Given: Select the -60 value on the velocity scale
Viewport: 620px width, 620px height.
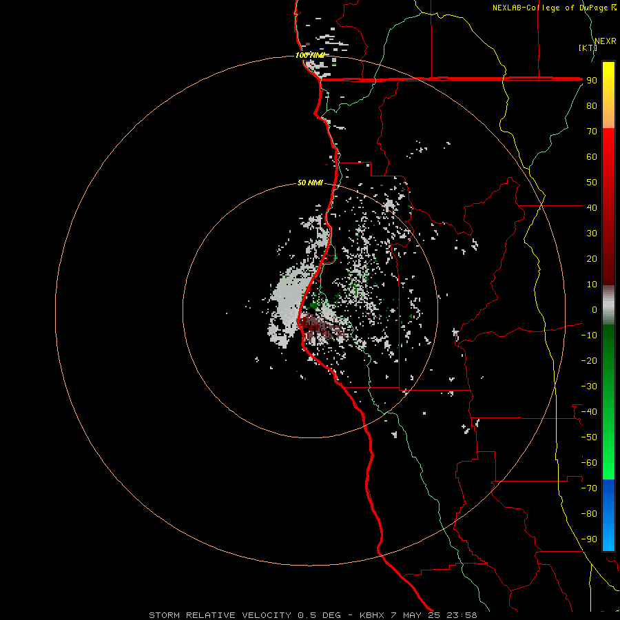Looking at the screenshot, I should point(589,463).
